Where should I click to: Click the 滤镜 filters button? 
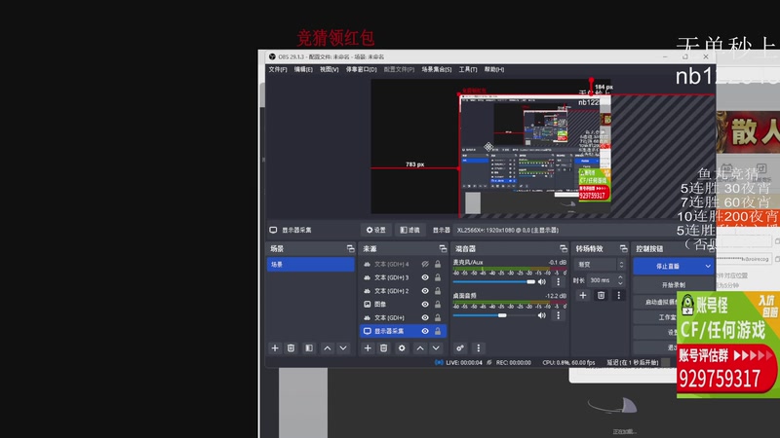(409, 230)
